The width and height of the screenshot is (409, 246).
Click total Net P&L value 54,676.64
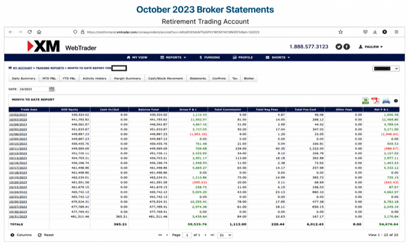pyautogui.click(x=389, y=224)
